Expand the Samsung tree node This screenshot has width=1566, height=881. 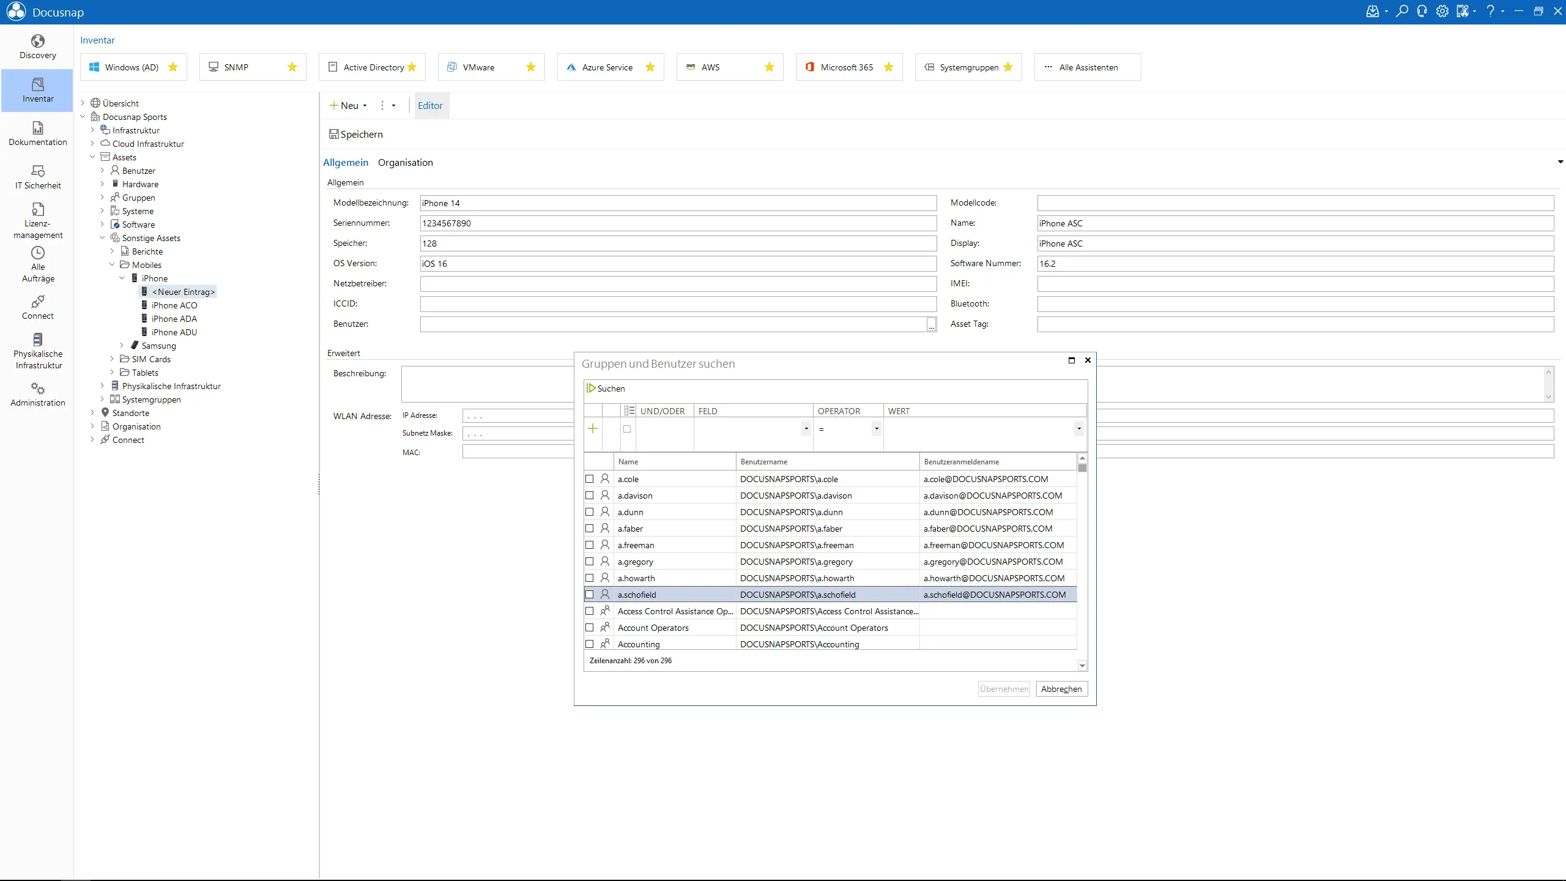point(122,346)
